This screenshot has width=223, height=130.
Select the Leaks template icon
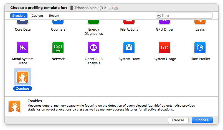(x=200, y=22)
